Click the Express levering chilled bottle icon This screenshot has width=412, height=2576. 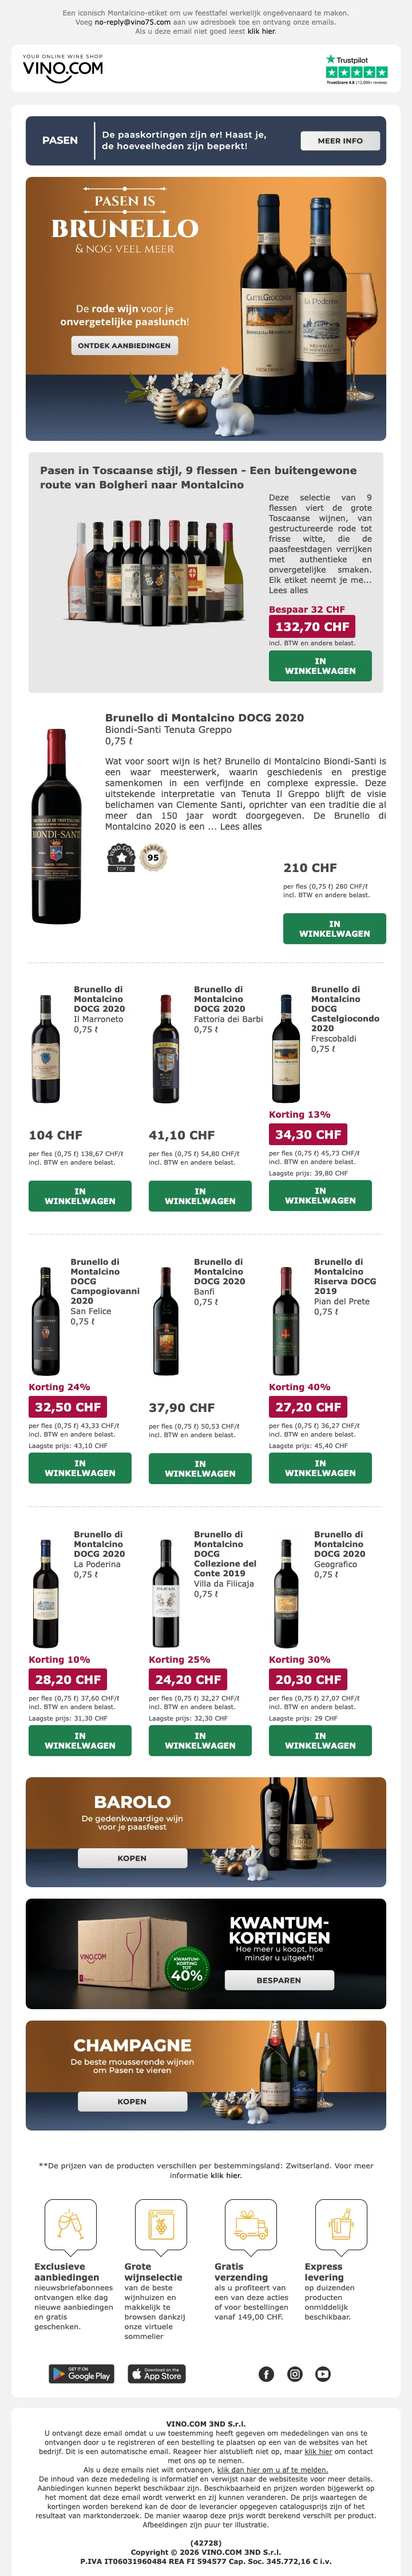pos(334,2224)
